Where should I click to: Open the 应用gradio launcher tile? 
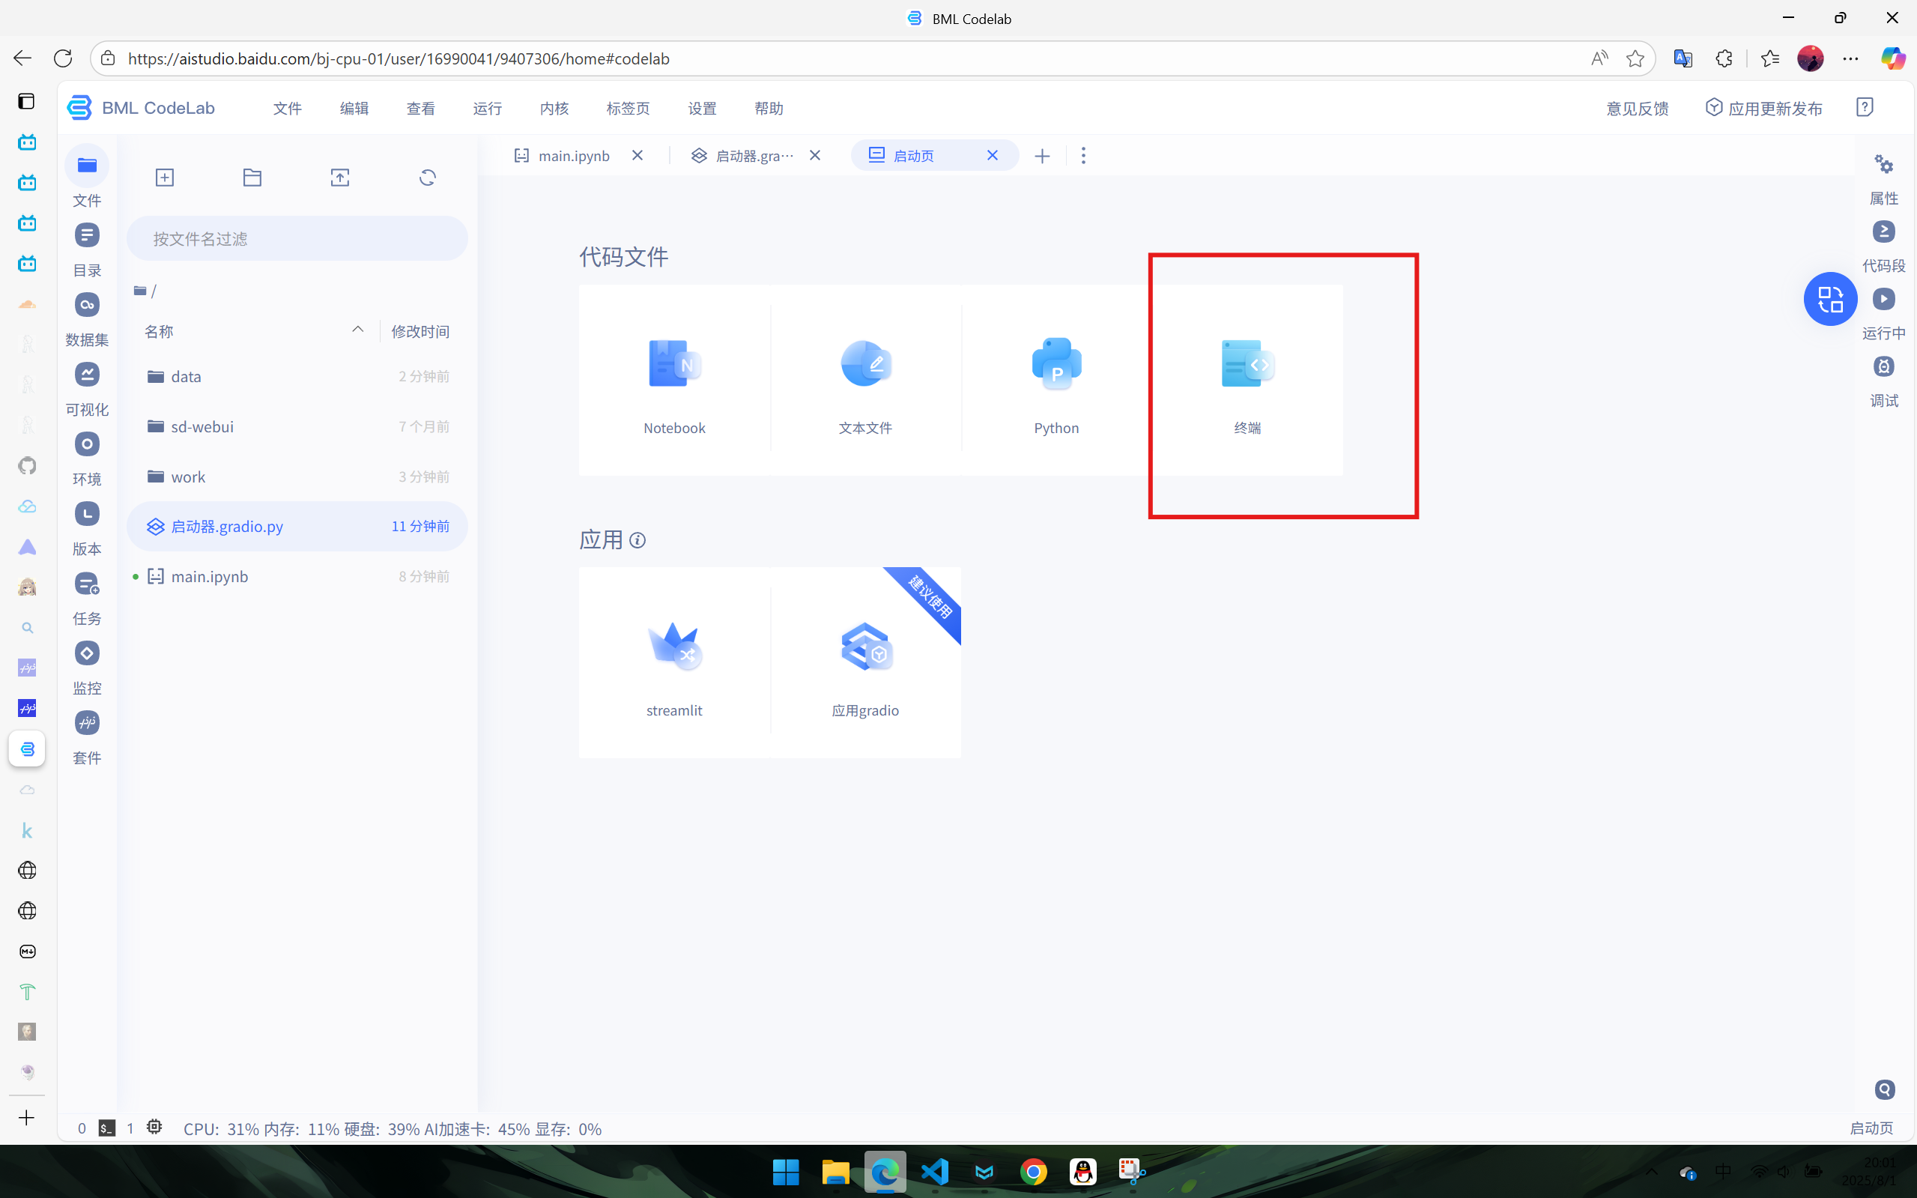click(865, 662)
